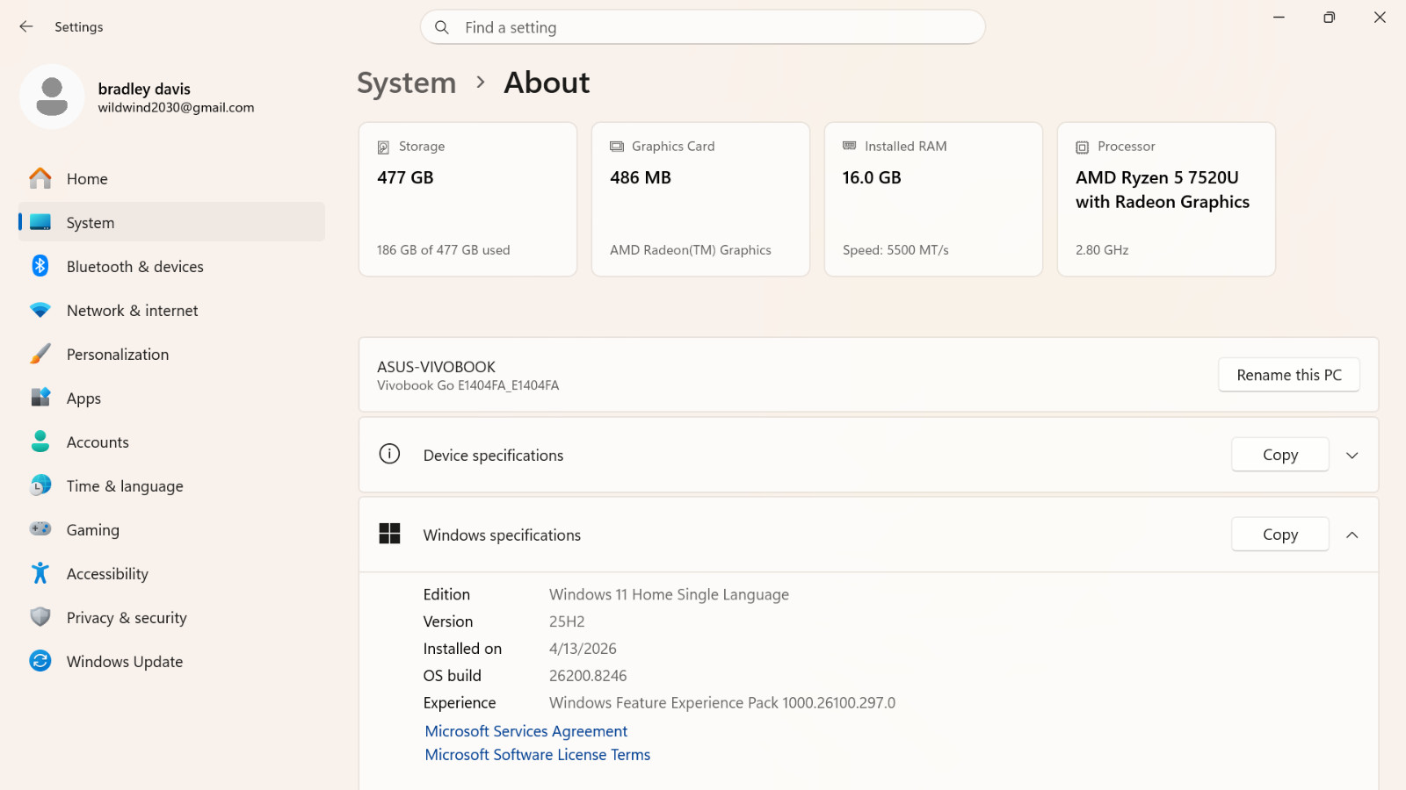The width and height of the screenshot is (1406, 790).
Task: Click the Bluetooth icon in sidebar
Action: coord(40,266)
